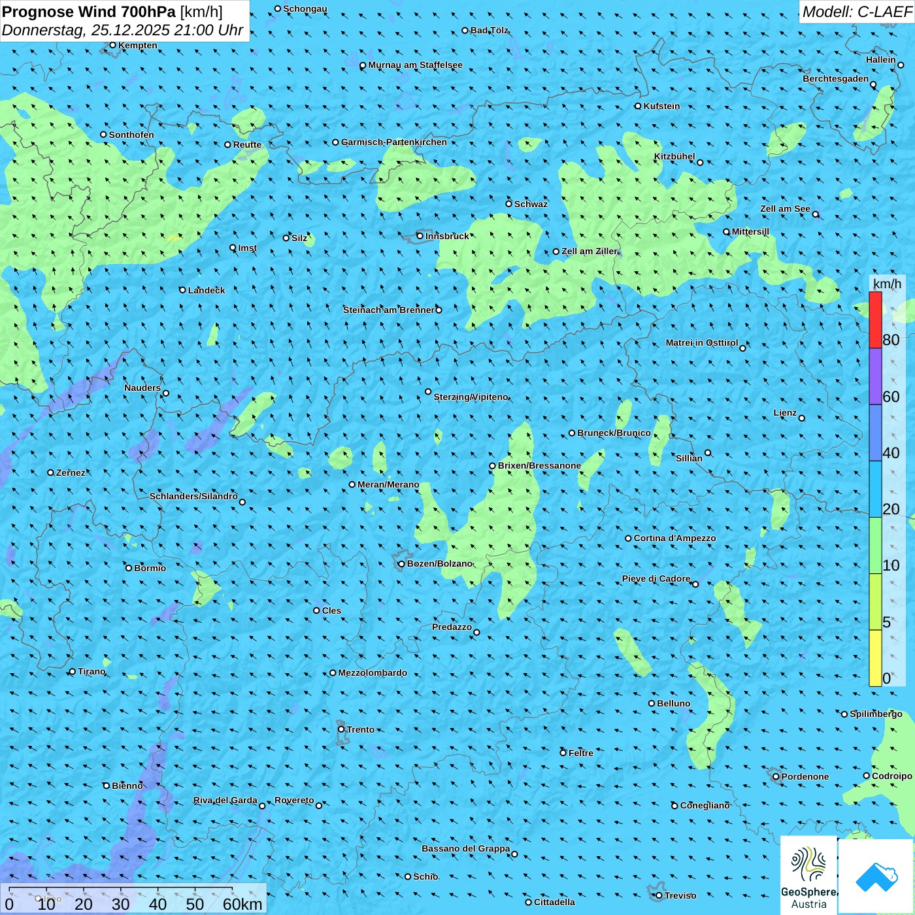Screen dimensions: 915x915
Task: Click the Kitzbühel location dot
Action: pyautogui.click(x=700, y=163)
